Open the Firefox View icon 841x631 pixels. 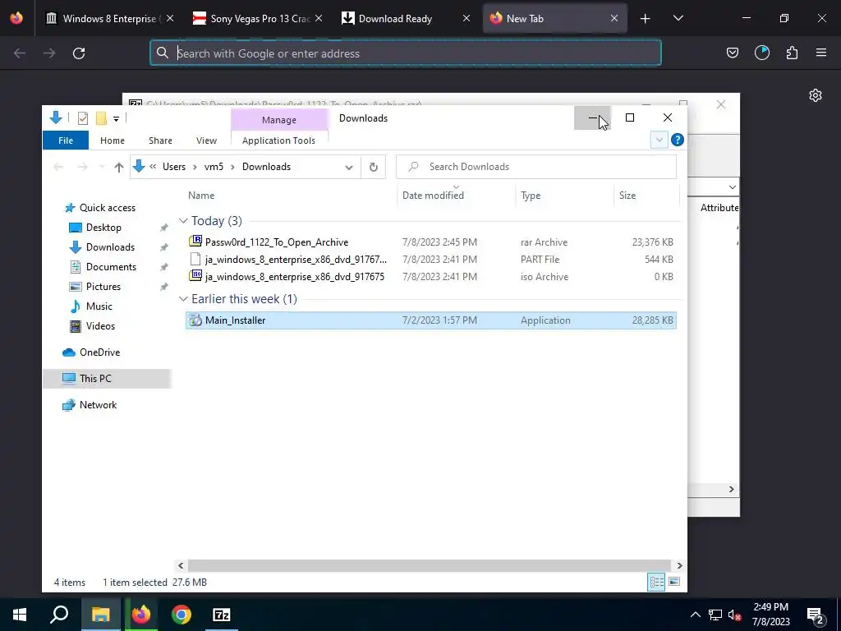click(x=16, y=18)
